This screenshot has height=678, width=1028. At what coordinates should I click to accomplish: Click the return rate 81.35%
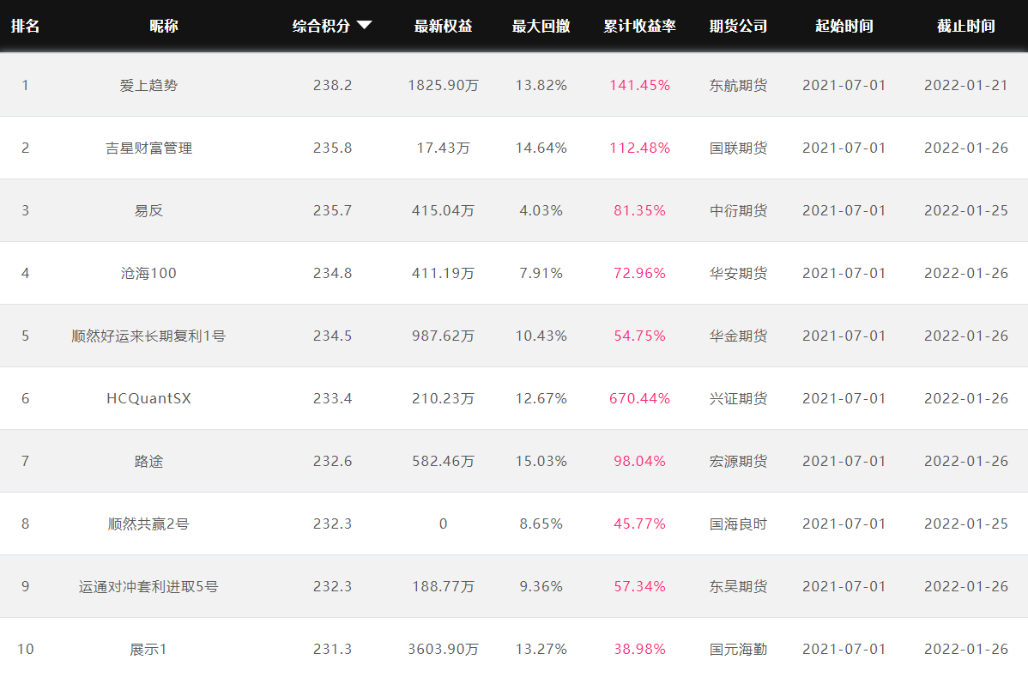[640, 210]
